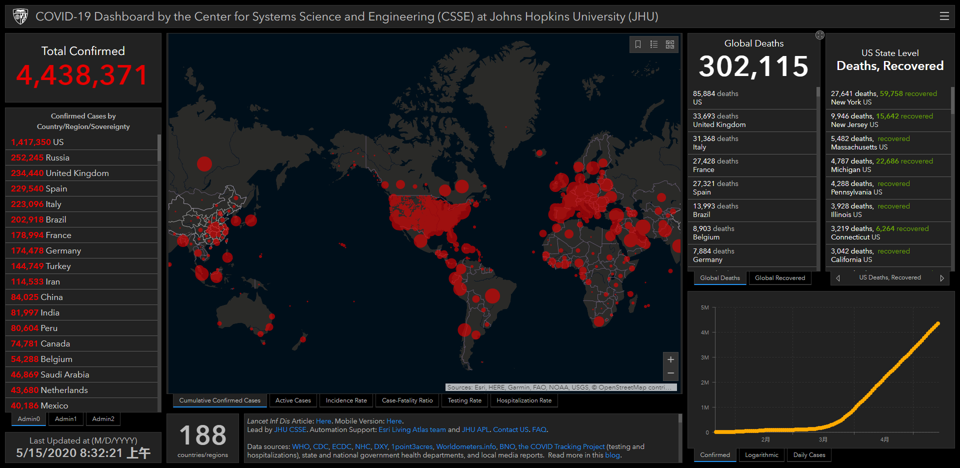Open the hamburger menu in header

[x=944, y=16]
